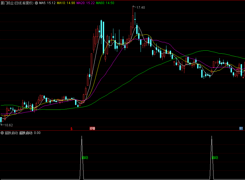Click the 厦门钨业(日线,前复权) title text
The width and height of the screenshot is (245, 180).
coord(17,3)
